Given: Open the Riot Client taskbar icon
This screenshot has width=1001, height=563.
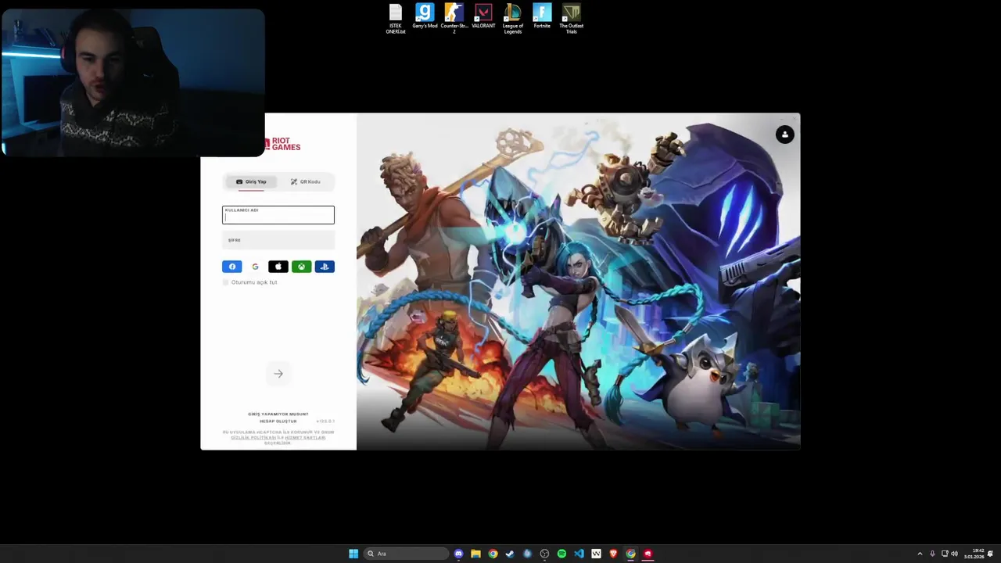Looking at the screenshot, I should [x=648, y=554].
